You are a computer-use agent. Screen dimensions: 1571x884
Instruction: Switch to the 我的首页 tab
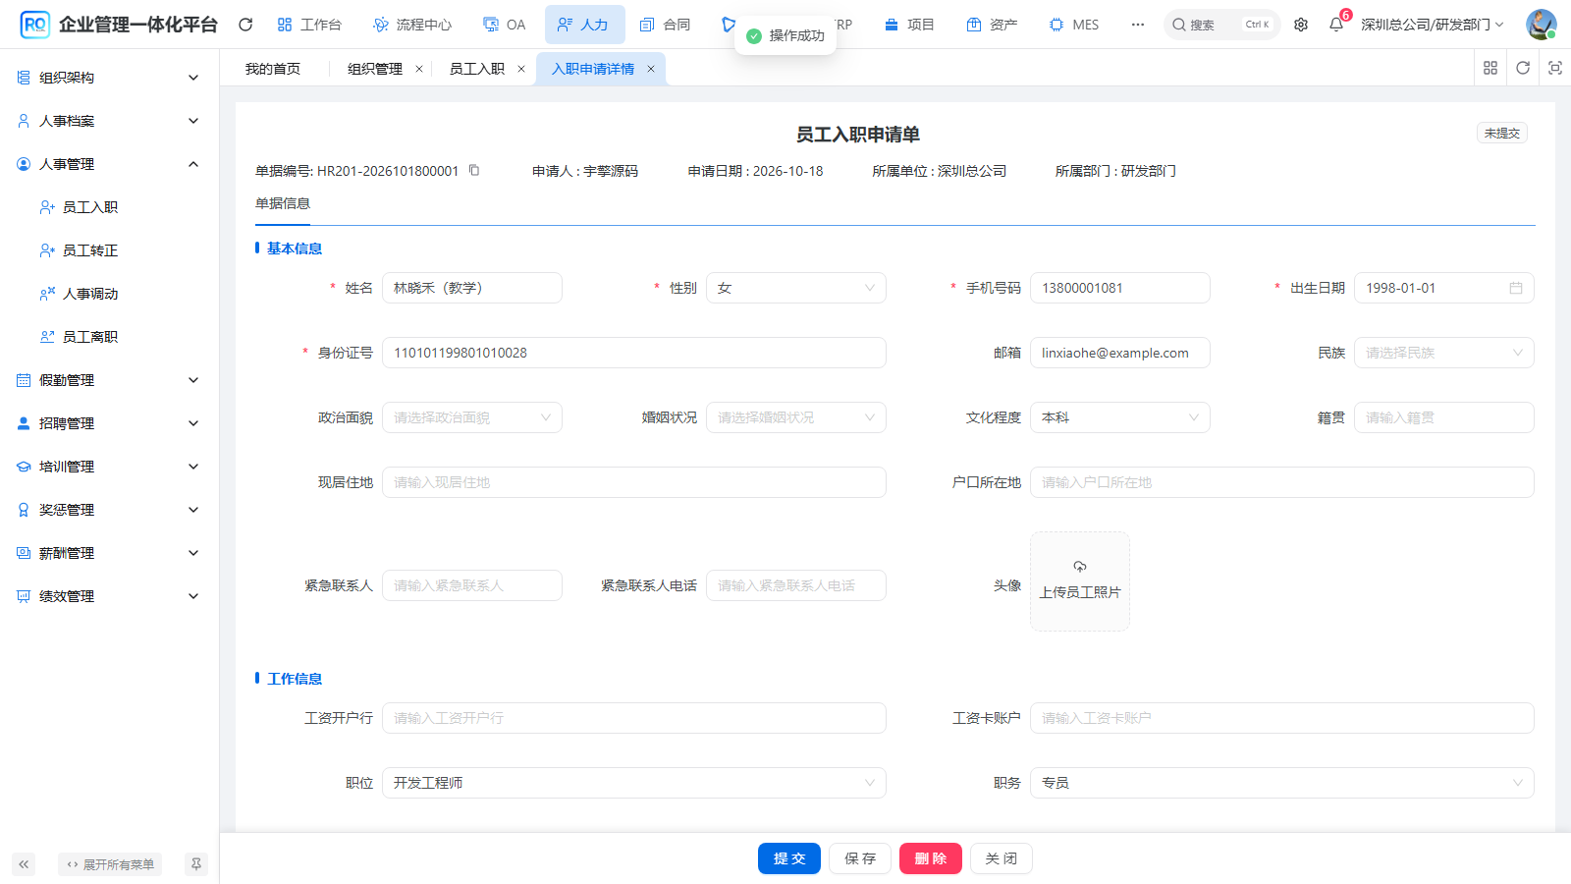[273, 69]
